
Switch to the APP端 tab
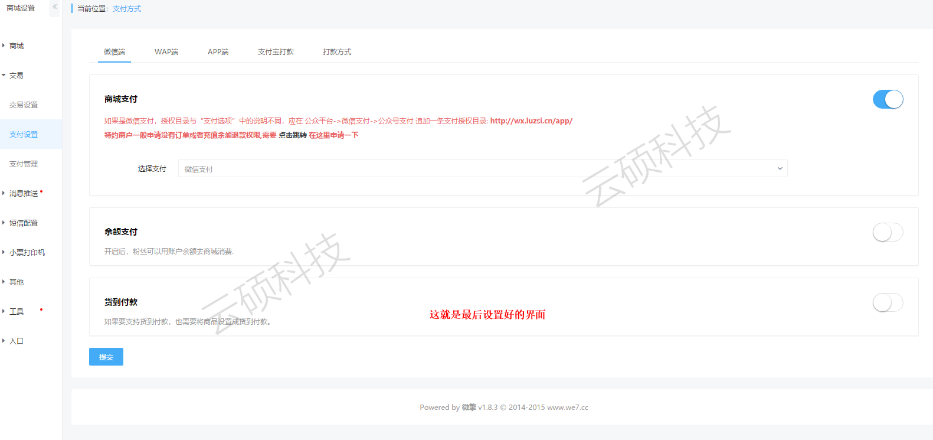(218, 52)
